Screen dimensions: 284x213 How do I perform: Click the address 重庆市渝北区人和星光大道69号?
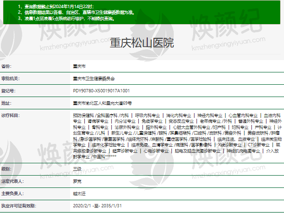[102, 103]
